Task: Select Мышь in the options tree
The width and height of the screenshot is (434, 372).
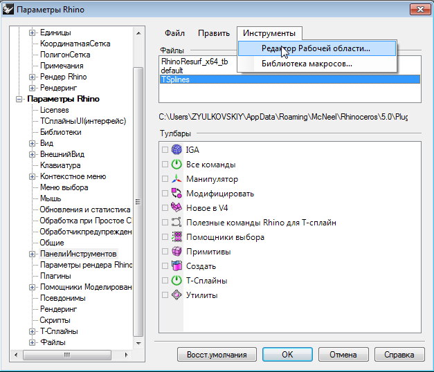Action: [x=51, y=198]
